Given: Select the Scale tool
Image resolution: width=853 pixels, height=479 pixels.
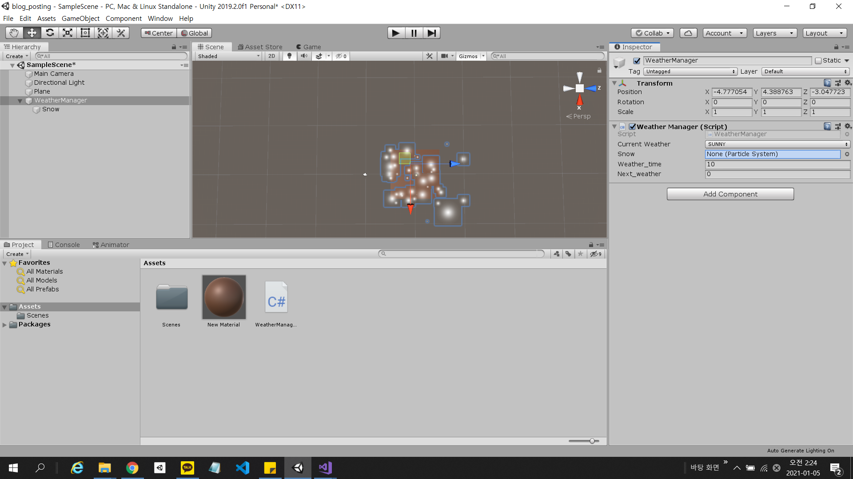Looking at the screenshot, I should (x=68, y=33).
